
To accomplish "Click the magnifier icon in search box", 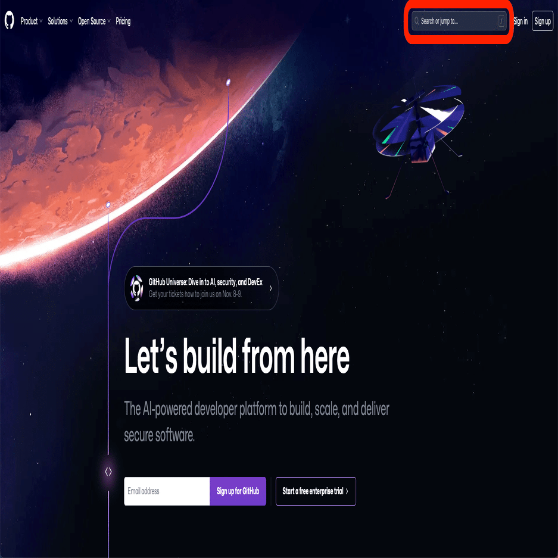I will 416,21.
